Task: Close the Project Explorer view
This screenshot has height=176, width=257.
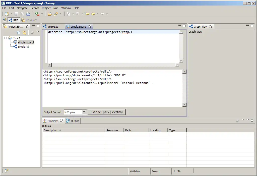Action: click(27, 26)
